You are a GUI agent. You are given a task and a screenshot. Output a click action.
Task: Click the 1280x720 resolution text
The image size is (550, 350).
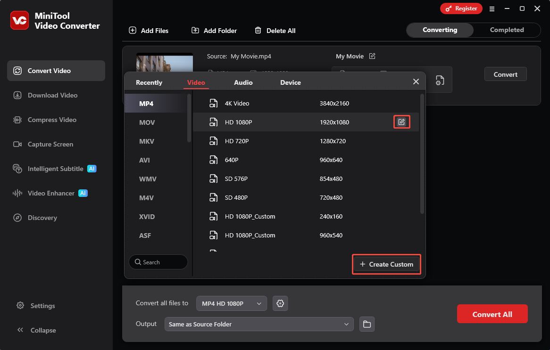click(333, 141)
